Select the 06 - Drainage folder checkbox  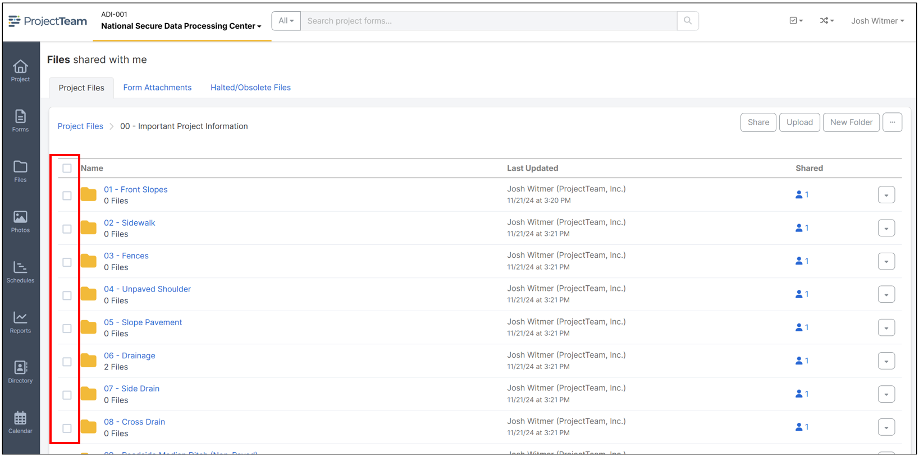67,362
